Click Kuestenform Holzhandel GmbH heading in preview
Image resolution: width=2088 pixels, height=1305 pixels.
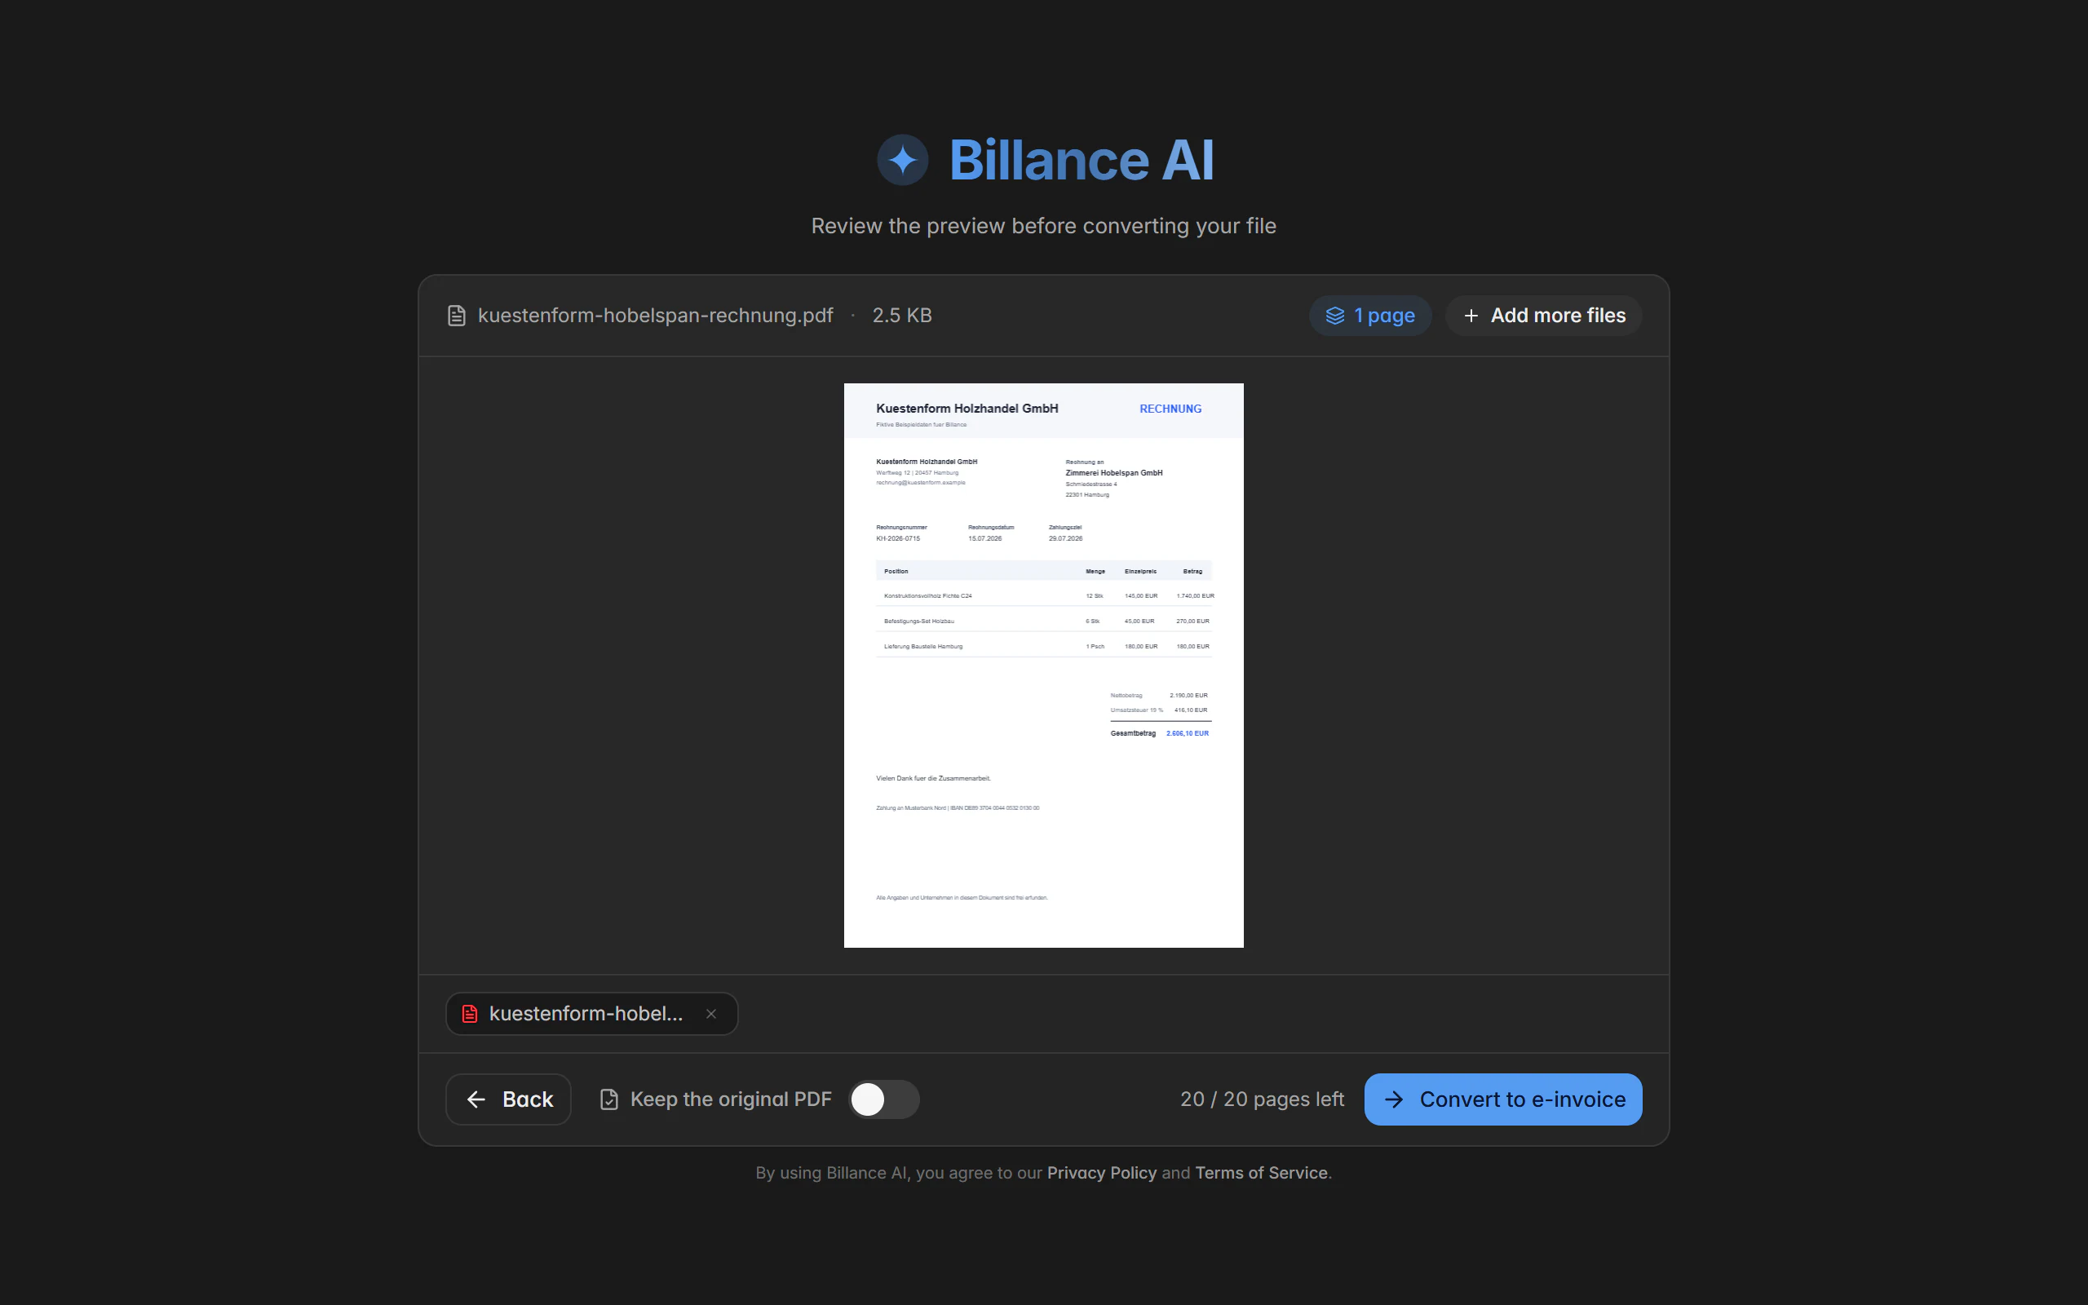967,409
